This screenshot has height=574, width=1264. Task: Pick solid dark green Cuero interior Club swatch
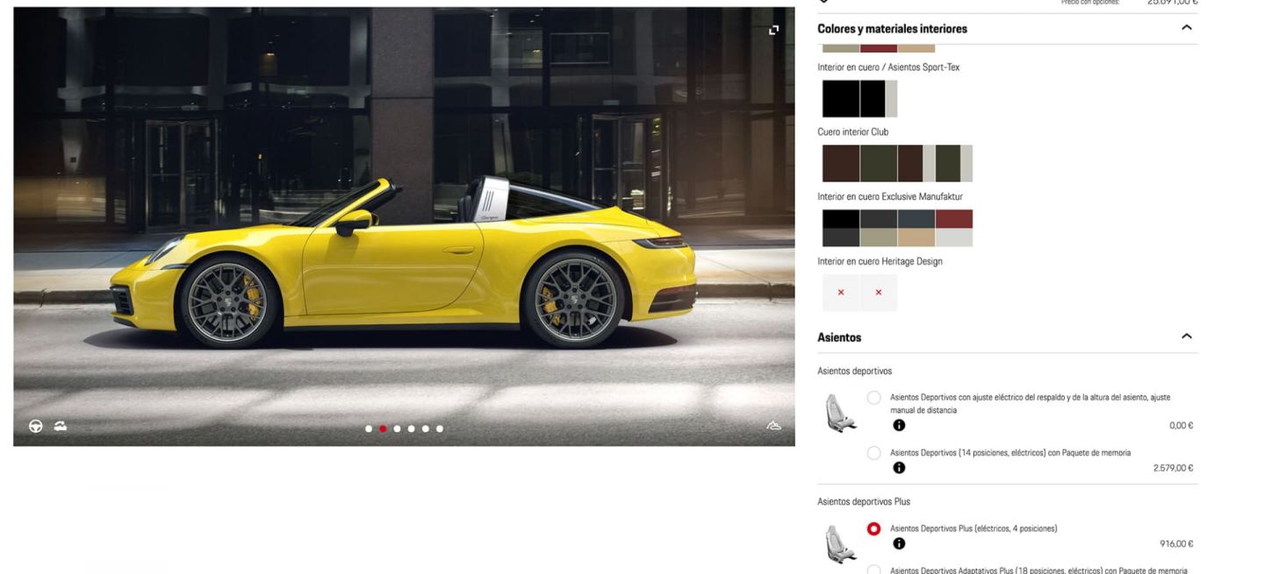click(x=879, y=164)
